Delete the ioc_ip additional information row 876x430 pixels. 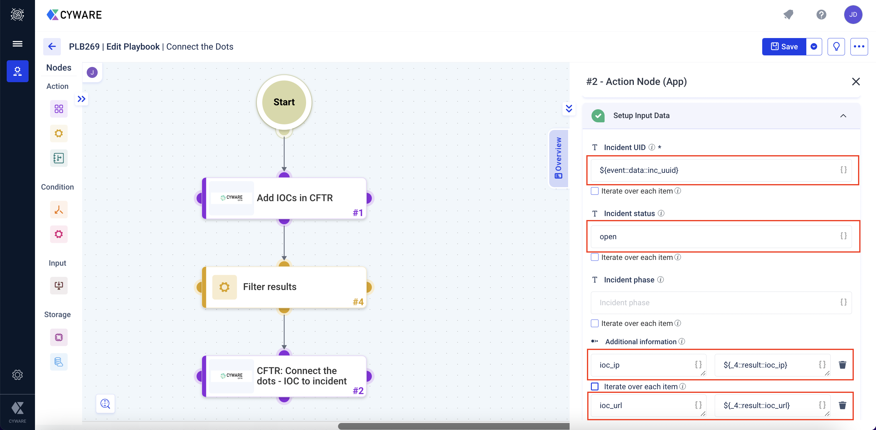[842, 365]
